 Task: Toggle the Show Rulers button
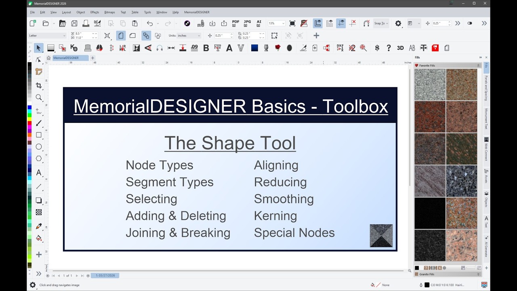(318, 23)
